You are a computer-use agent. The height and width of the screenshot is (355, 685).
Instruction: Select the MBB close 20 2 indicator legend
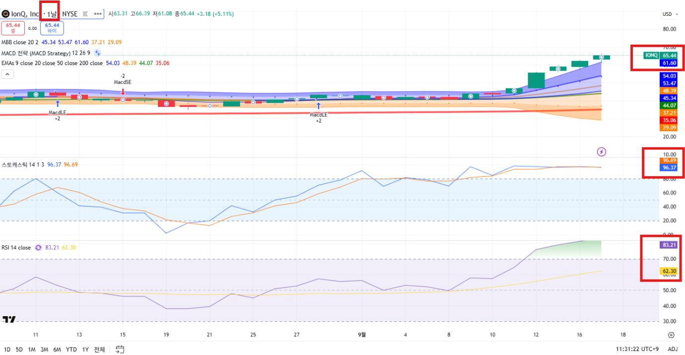click(20, 42)
